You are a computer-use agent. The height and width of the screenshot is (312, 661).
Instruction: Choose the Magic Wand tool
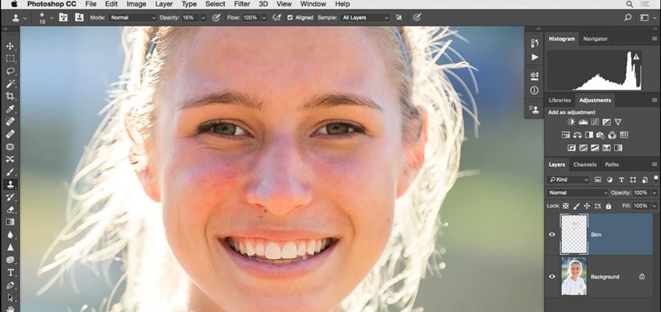pos(10,83)
